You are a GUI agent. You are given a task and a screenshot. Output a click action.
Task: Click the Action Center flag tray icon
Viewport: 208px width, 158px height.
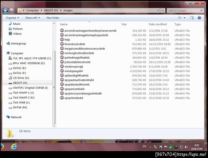(166, 147)
